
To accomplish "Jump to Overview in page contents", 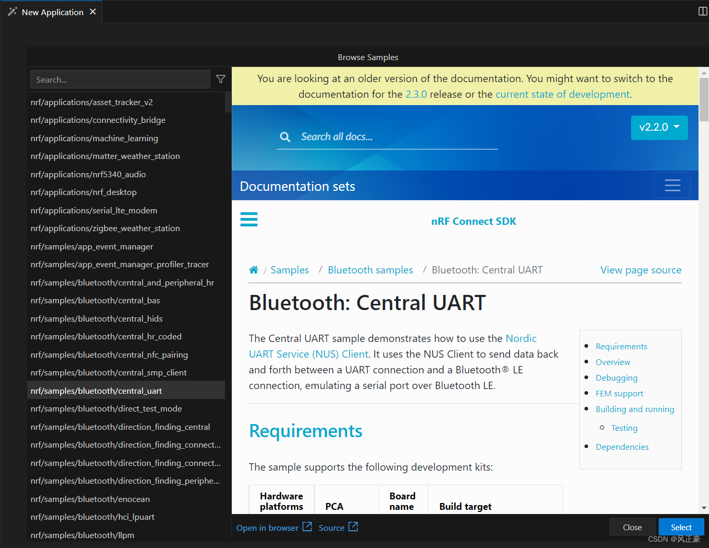I will (613, 362).
